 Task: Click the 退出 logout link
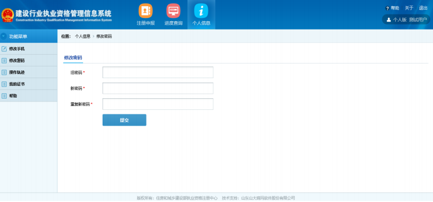click(x=423, y=8)
